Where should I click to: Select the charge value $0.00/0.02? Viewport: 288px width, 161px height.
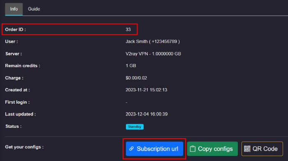point(136,78)
